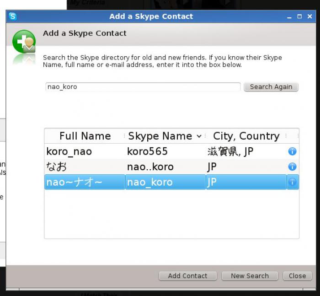
Task: Click the Close button at bottom
Action: 297,276
